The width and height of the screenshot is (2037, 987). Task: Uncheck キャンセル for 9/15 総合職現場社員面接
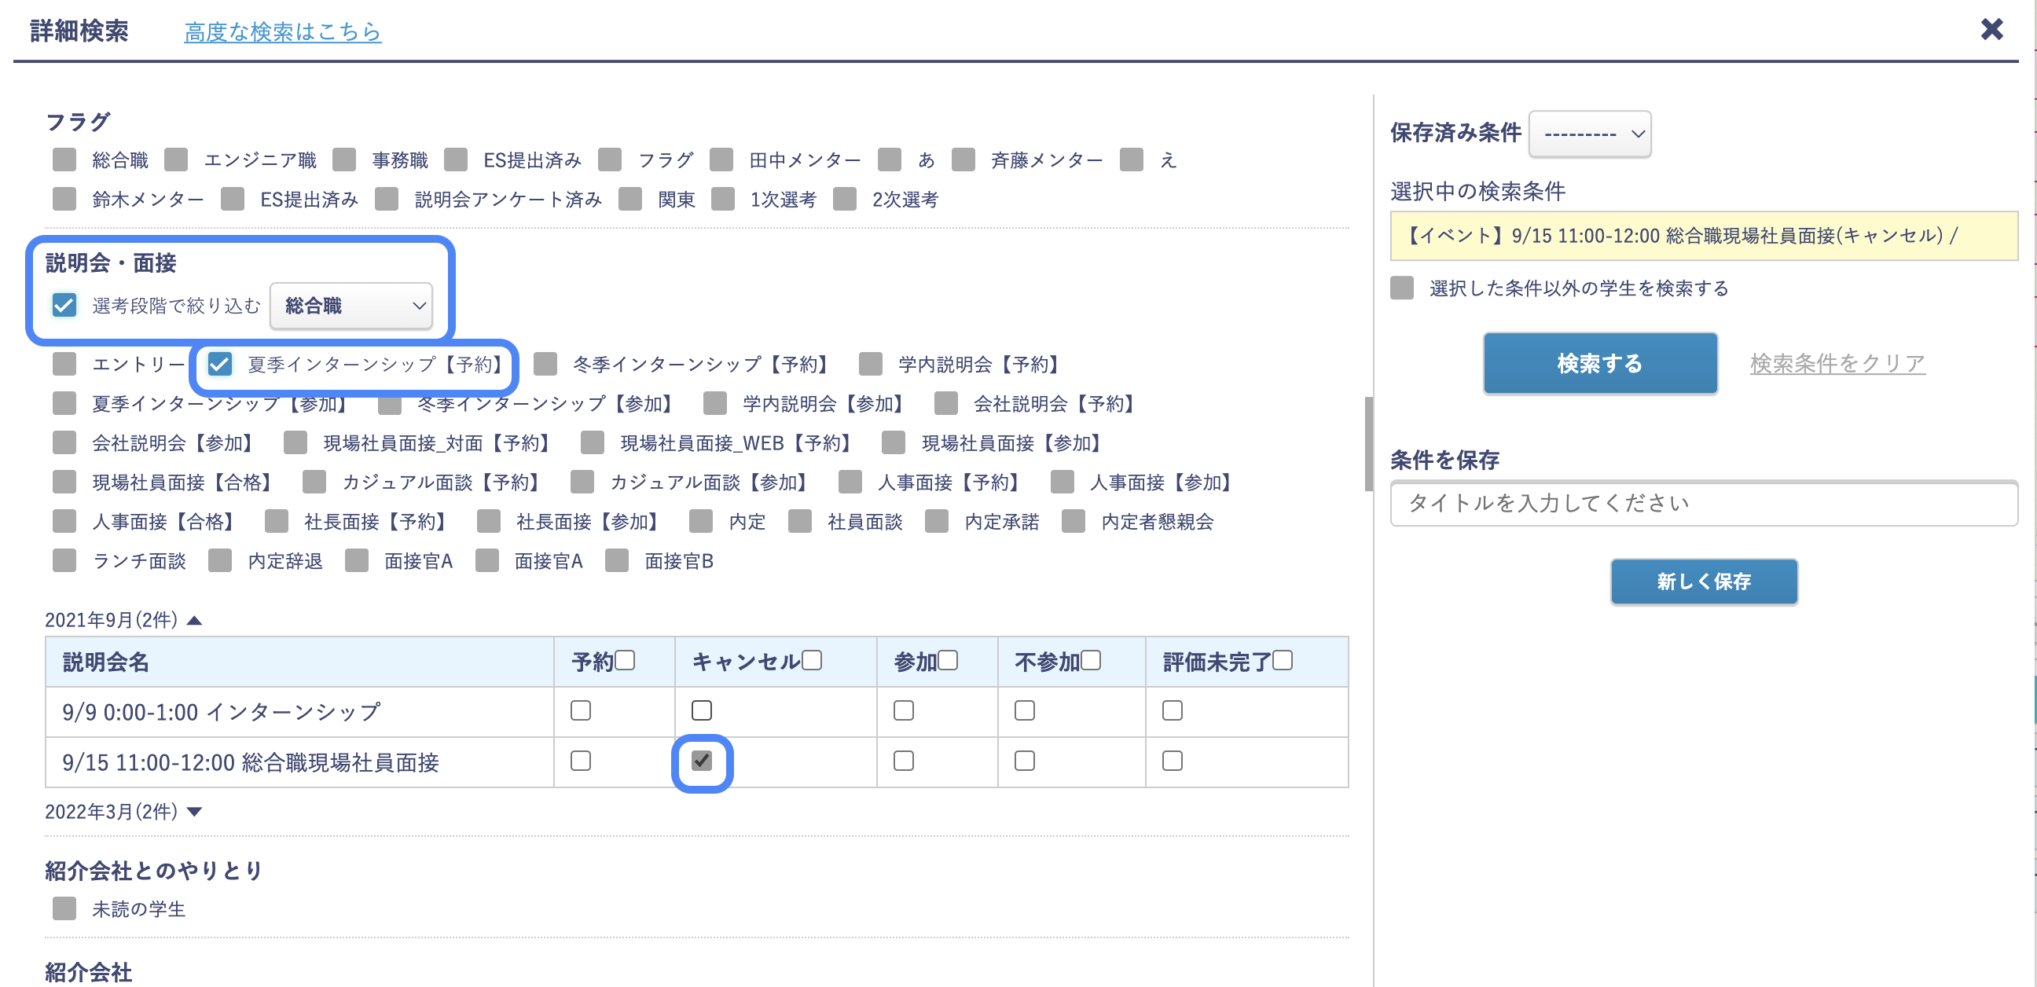[x=701, y=761]
